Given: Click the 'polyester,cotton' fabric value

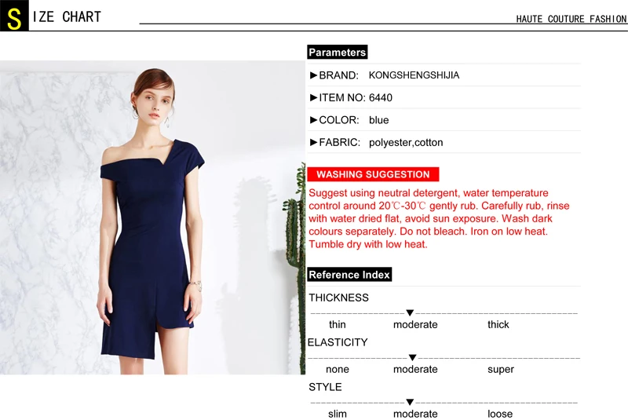Looking at the screenshot, I should tap(406, 143).
